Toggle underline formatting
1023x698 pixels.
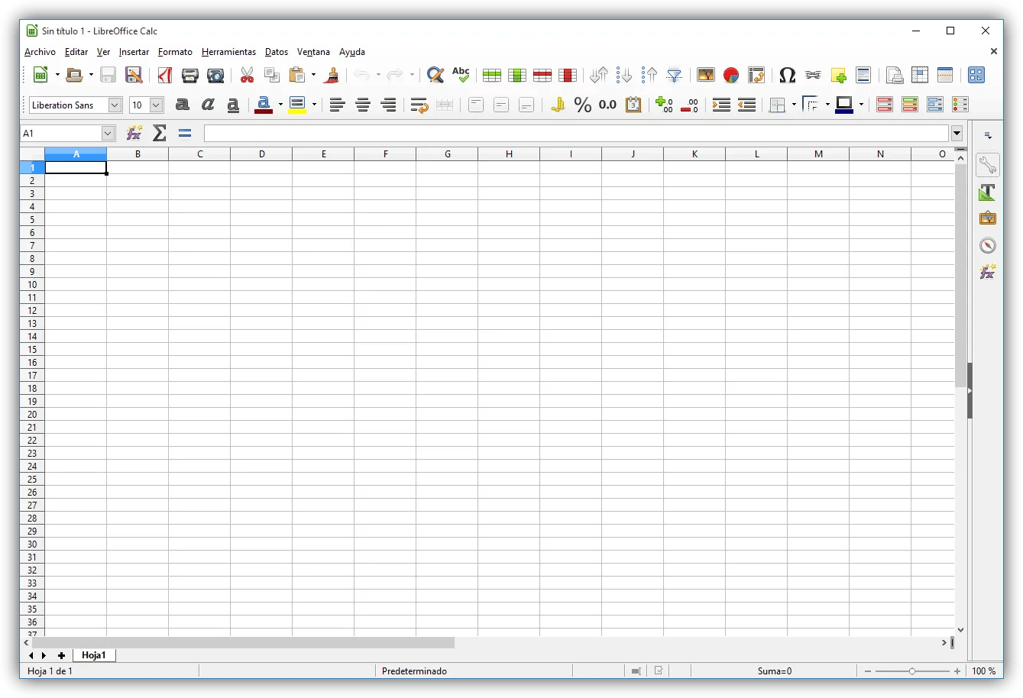click(x=233, y=105)
